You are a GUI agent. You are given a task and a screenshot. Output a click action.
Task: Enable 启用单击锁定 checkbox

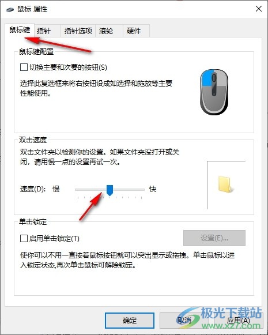(24, 238)
